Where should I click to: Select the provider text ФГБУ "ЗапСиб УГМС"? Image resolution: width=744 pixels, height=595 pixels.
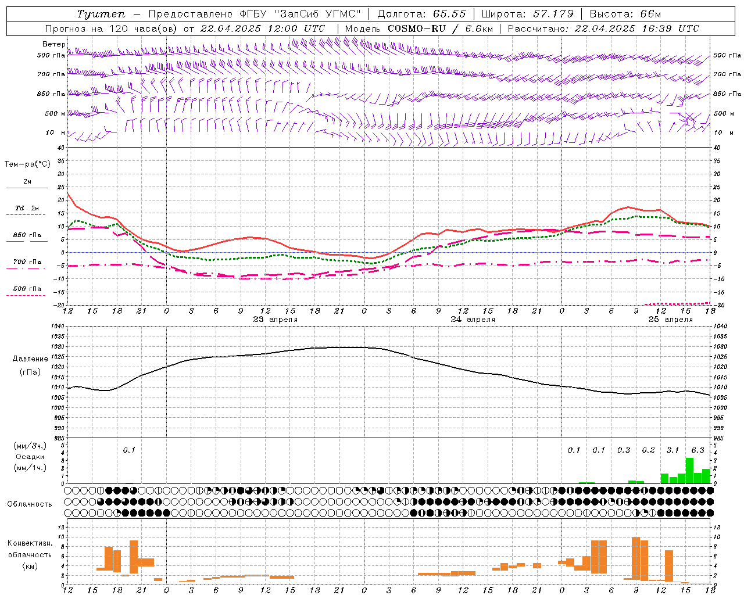[x=301, y=14]
